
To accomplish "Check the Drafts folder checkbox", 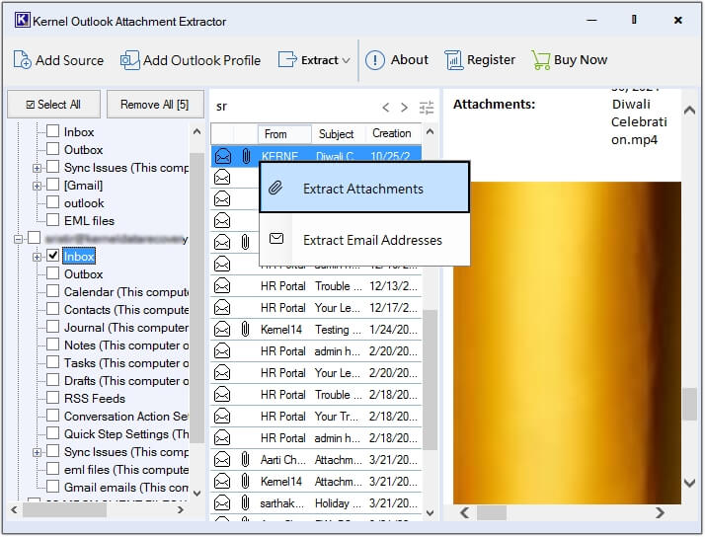I will 53,380.
